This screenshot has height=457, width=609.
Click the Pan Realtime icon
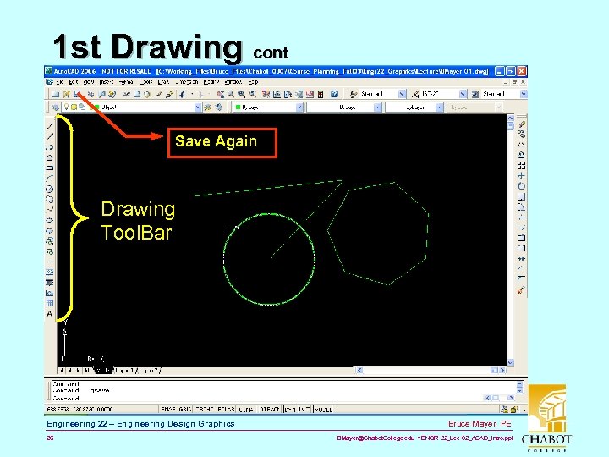(x=220, y=94)
